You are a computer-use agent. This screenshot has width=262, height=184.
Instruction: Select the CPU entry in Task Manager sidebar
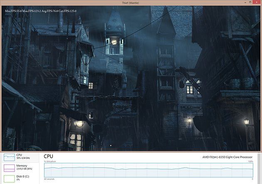click(20, 157)
